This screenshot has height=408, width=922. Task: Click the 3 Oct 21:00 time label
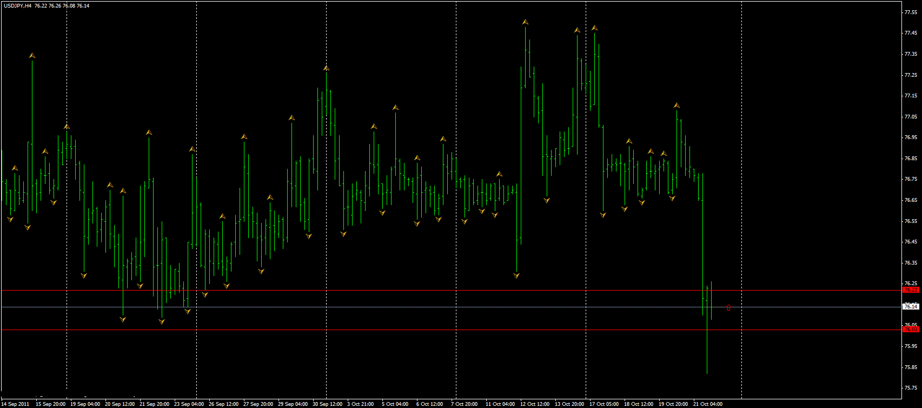click(x=361, y=404)
